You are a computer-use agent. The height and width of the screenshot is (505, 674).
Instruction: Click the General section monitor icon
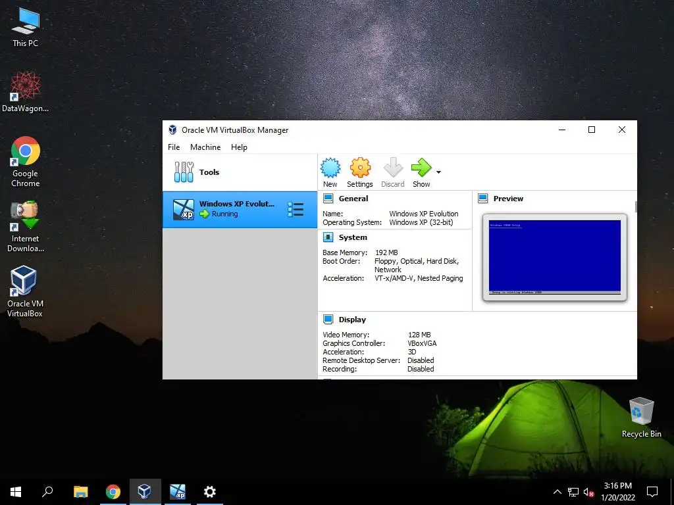pos(328,199)
